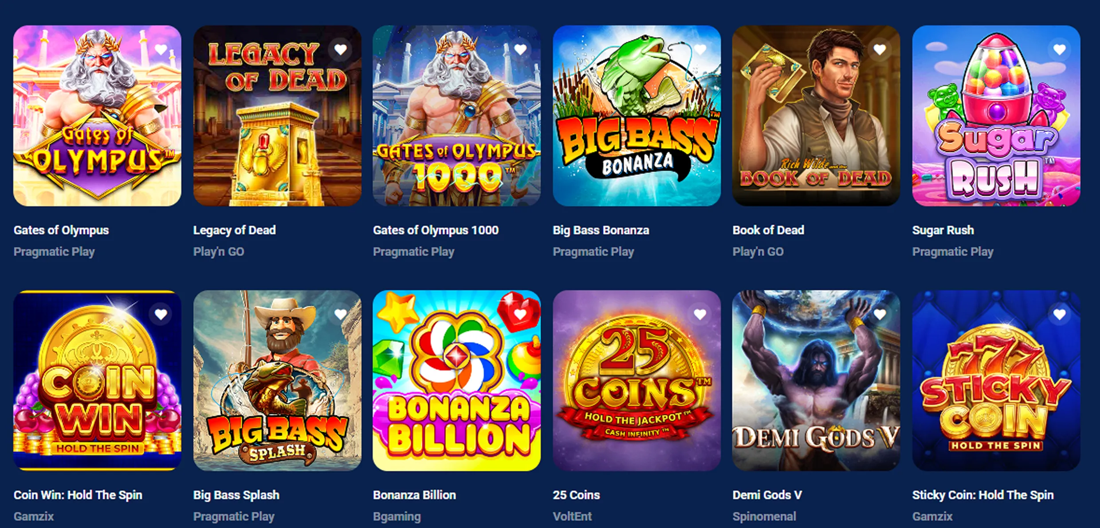
Task: Open Bonanza Billion title link
Action: (x=414, y=495)
